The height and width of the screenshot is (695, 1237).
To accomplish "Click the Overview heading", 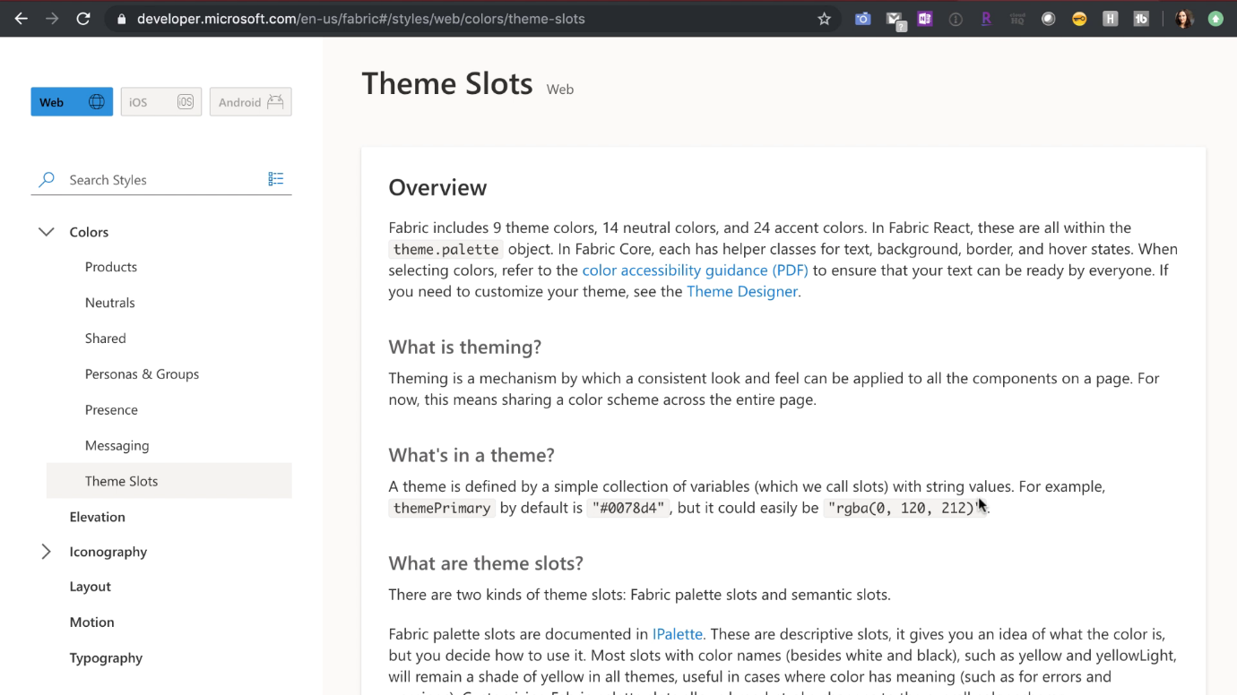I will click(437, 187).
